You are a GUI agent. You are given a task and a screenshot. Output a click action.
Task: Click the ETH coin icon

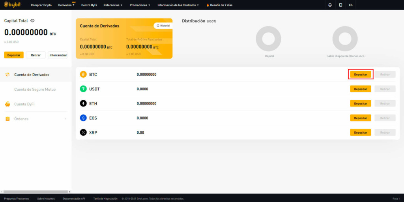click(83, 103)
